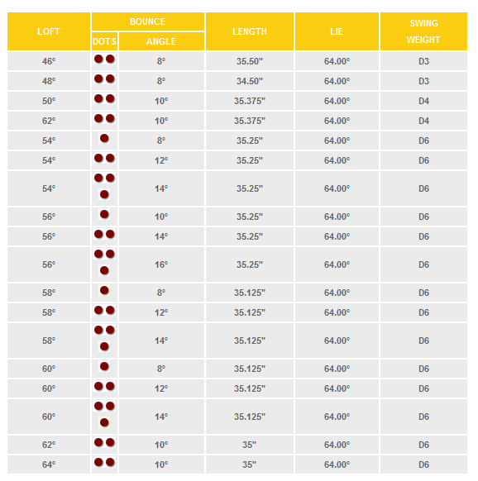This screenshot has height=481, width=478.
Task: Click the DOTS sub-header
Action: [x=104, y=41]
